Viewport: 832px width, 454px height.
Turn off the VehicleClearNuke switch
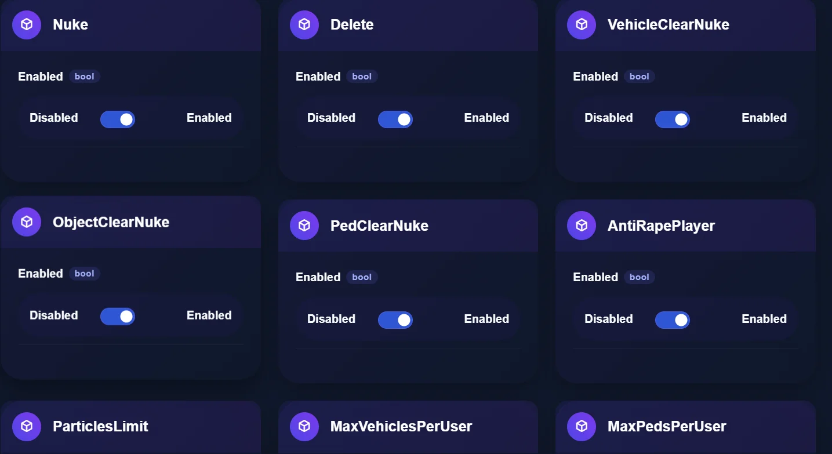pyautogui.click(x=673, y=119)
